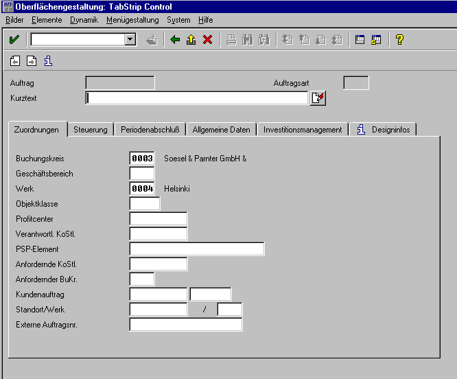Expand the command field dropdown arrow
This screenshot has height=379, width=457.
[x=130, y=40]
